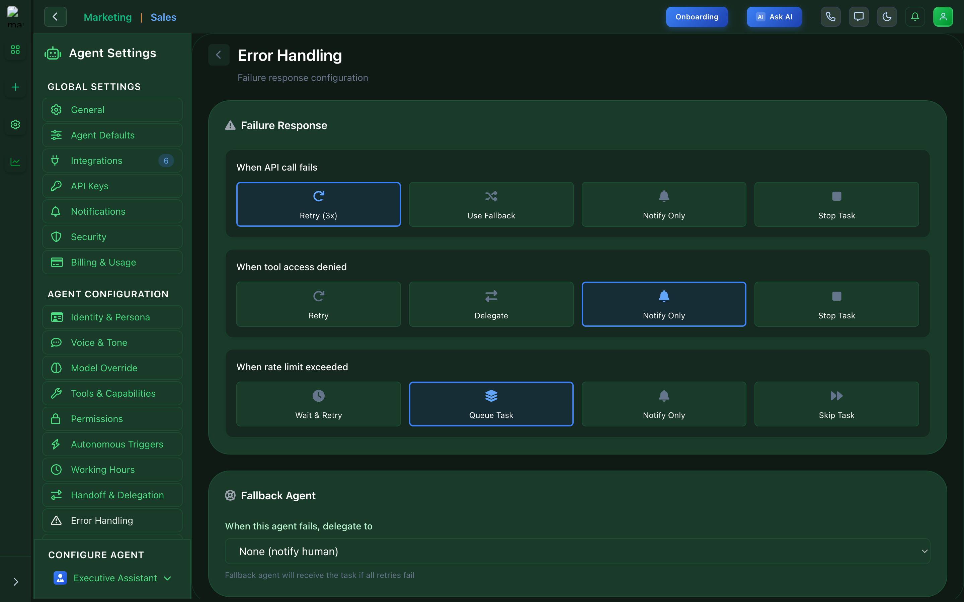Viewport: 964px width, 602px height.
Task: Click the app logo in top-left corner
Action: click(x=15, y=17)
